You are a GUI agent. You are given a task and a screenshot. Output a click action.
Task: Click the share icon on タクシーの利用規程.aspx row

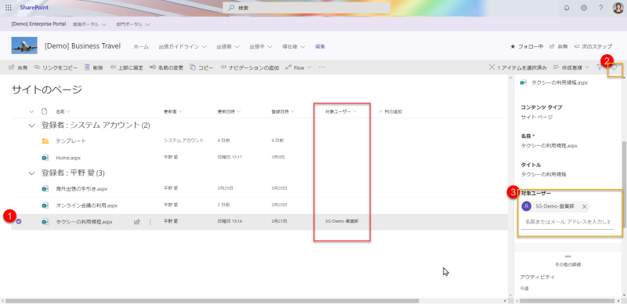pos(136,221)
